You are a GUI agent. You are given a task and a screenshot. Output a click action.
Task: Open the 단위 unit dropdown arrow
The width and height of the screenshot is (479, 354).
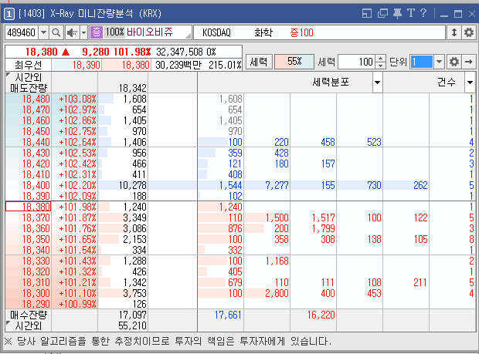click(439, 62)
